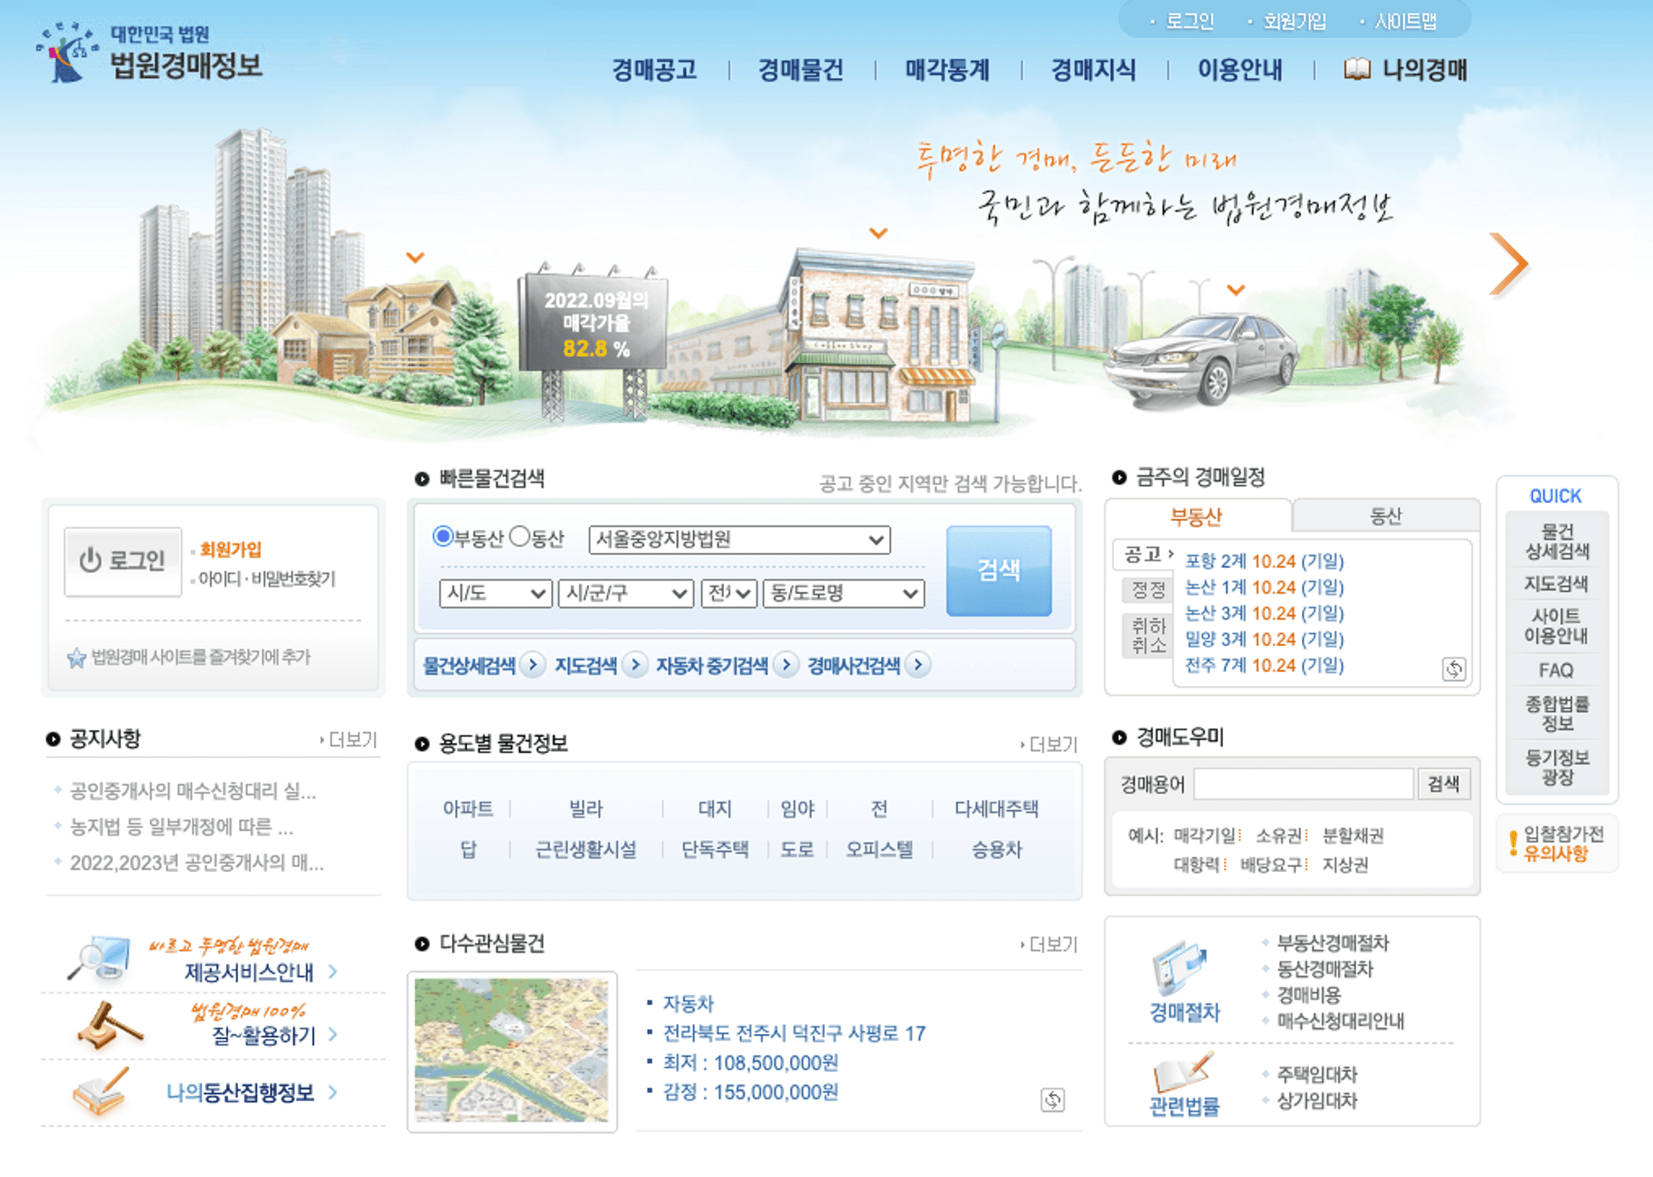Image resolution: width=1653 pixels, height=1177 pixels.
Task: Click the blue 검색 button
Action: point(998,569)
